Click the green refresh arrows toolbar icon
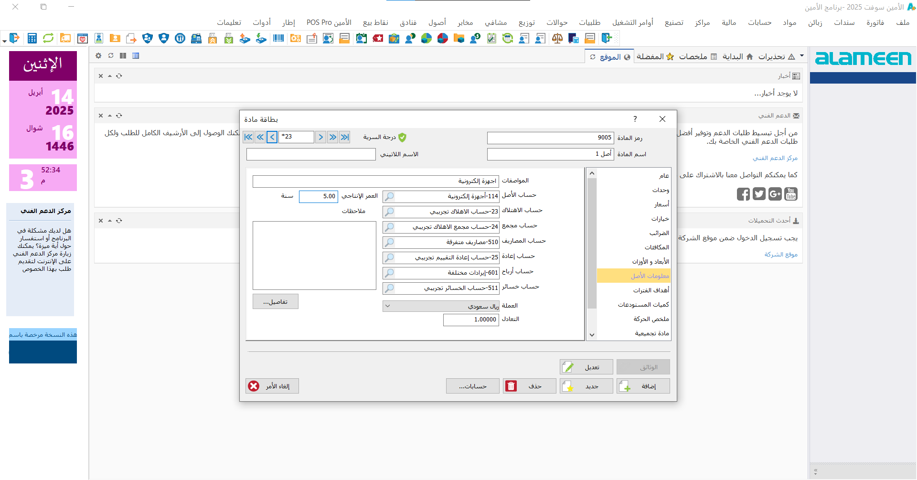This screenshot has width=917, height=480. click(48, 38)
